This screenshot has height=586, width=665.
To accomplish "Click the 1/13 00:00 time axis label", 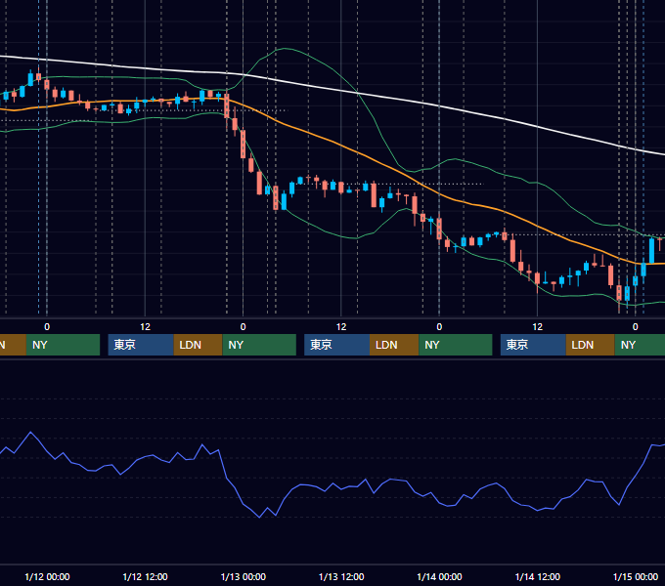I will pos(243,576).
